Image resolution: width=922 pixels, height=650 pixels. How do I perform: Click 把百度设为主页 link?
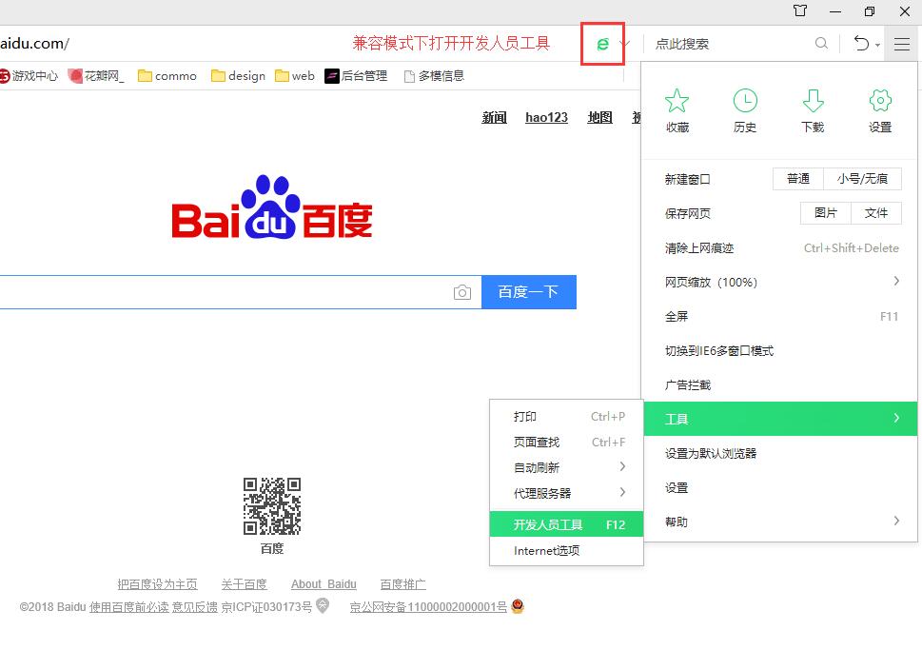coord(158,584)
